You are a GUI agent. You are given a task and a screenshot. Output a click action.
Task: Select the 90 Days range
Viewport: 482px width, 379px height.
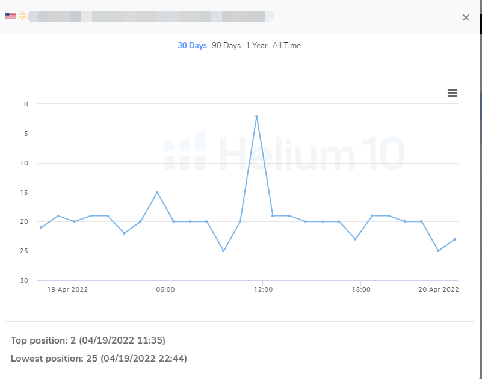226,46
